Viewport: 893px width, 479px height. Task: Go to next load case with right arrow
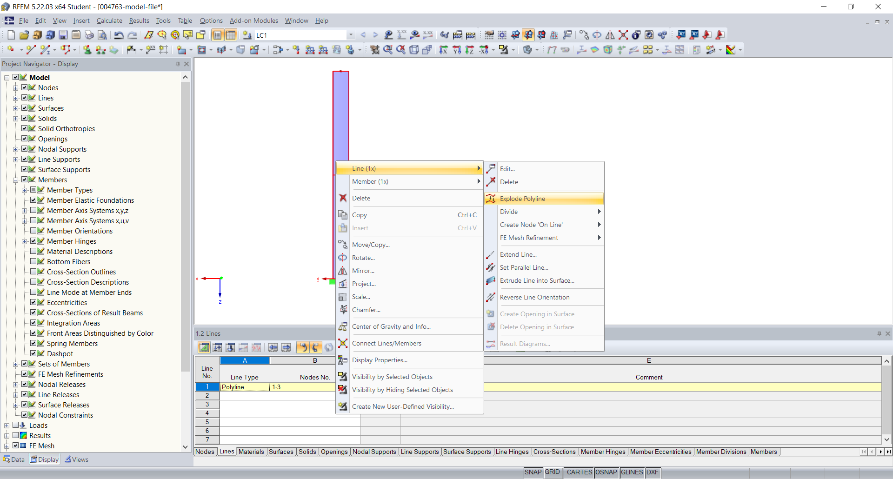tap(375, 35)
